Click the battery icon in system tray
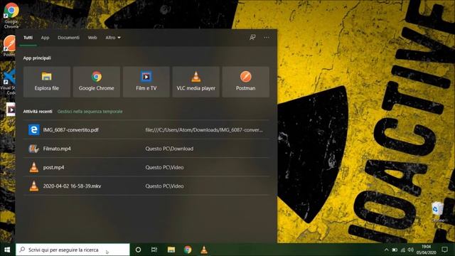 (395, 250)
